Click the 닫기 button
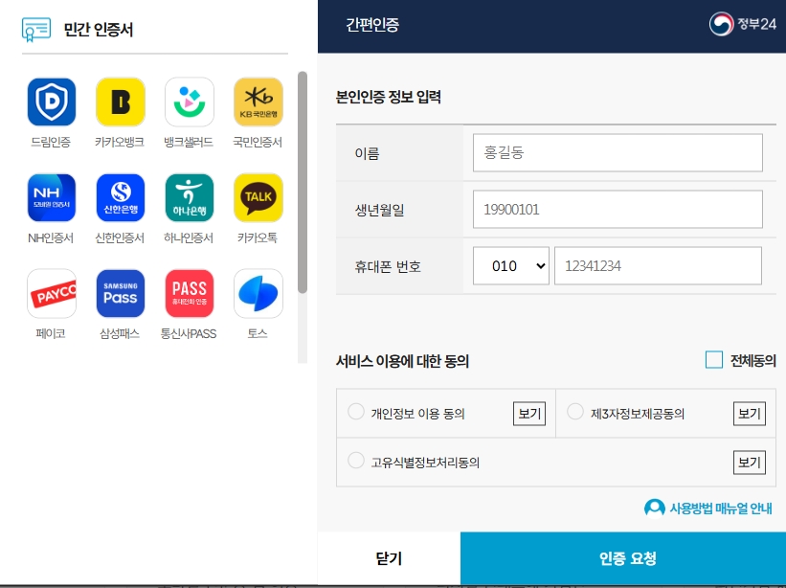 (389, 558)
